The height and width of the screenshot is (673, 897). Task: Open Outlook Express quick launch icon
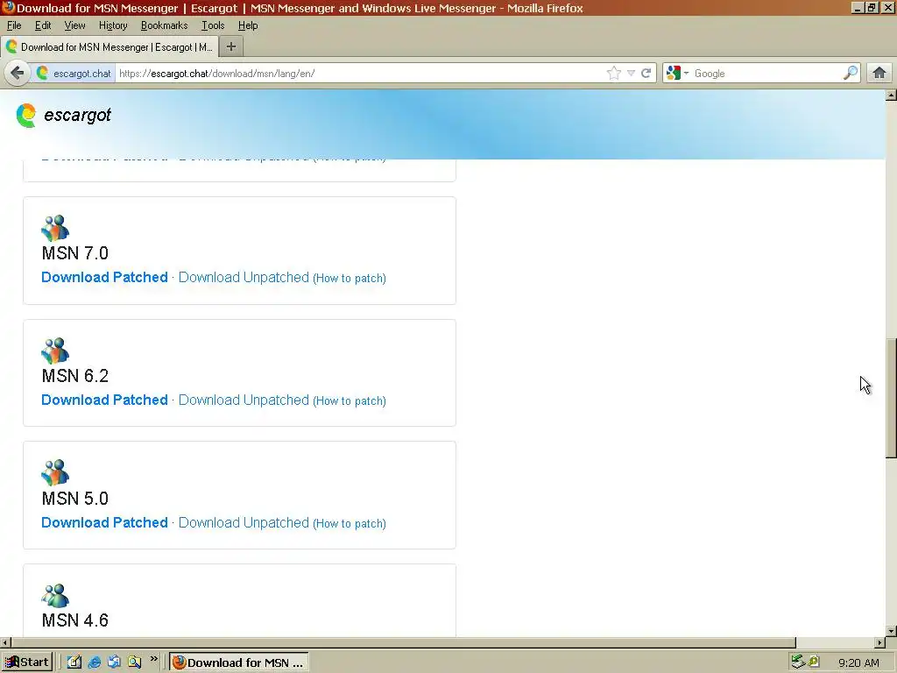[x=115, y=662]
